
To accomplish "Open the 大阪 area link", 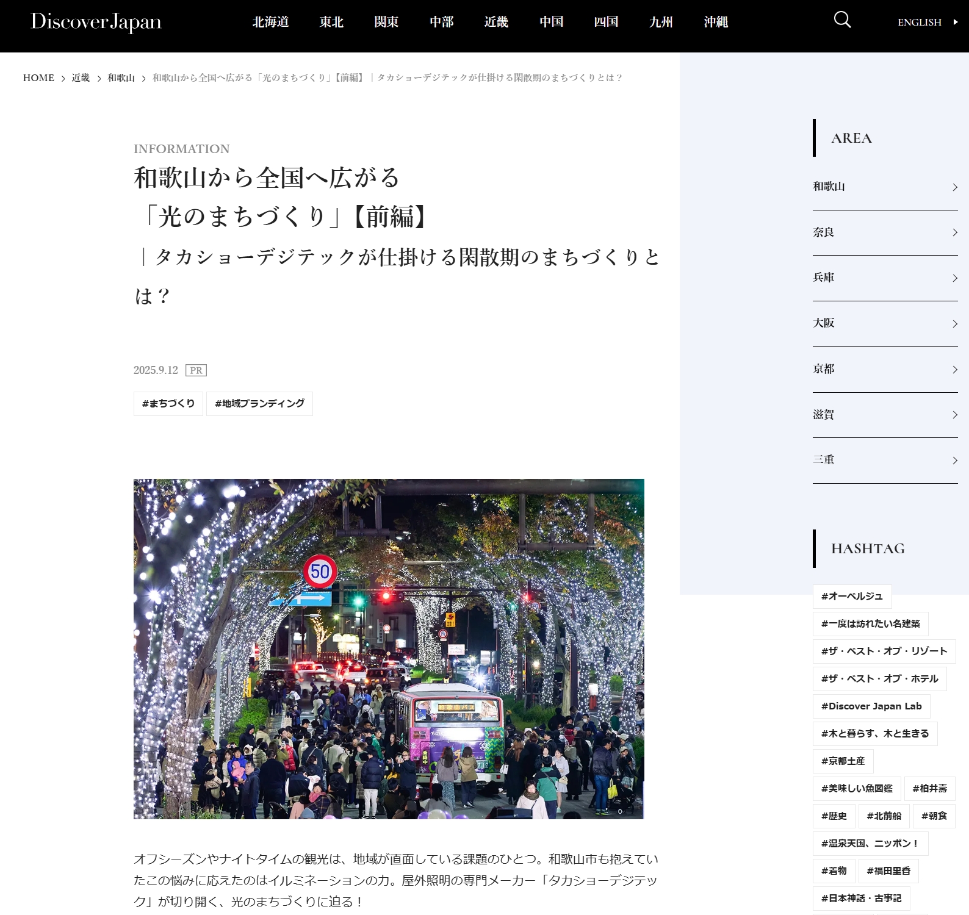I will click(x=824, y=323).
